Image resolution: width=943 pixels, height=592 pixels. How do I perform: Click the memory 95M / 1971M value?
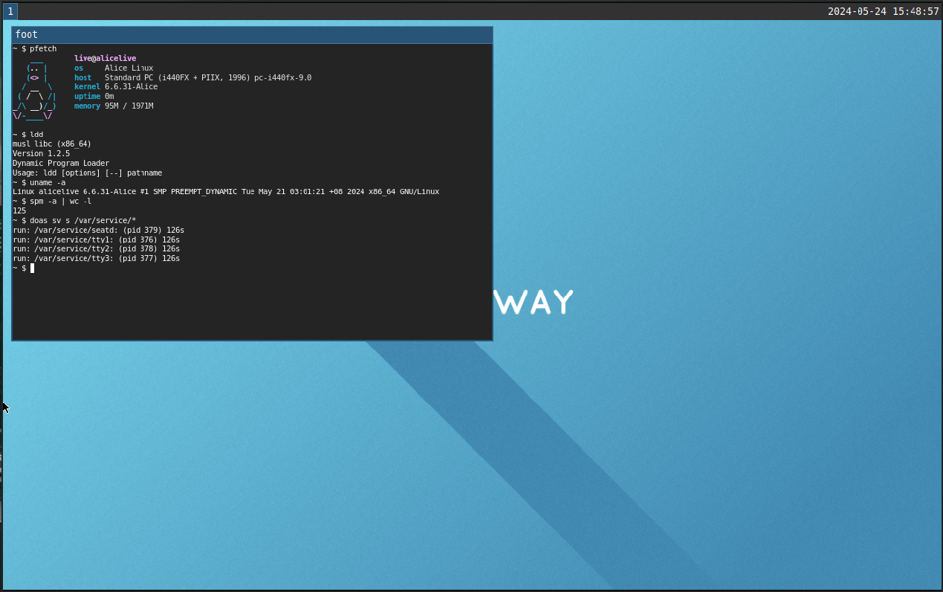coord(129,106)
